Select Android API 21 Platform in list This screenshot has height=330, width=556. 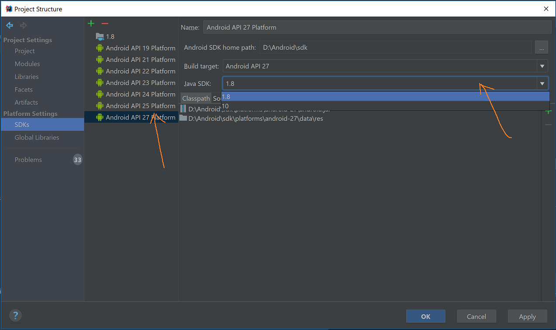click(x=141, y=60)
